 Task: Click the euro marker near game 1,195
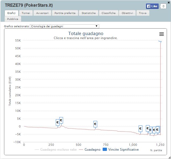coord(154,130)
